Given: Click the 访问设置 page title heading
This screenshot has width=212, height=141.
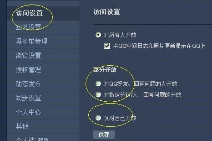Looking at the screenshot, I should [107, 12].
